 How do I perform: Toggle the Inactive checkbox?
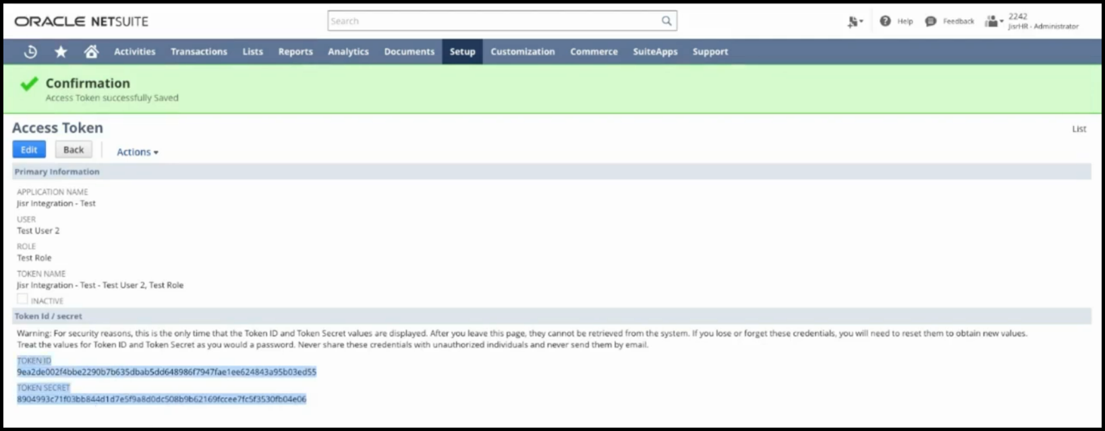(23, 300)
